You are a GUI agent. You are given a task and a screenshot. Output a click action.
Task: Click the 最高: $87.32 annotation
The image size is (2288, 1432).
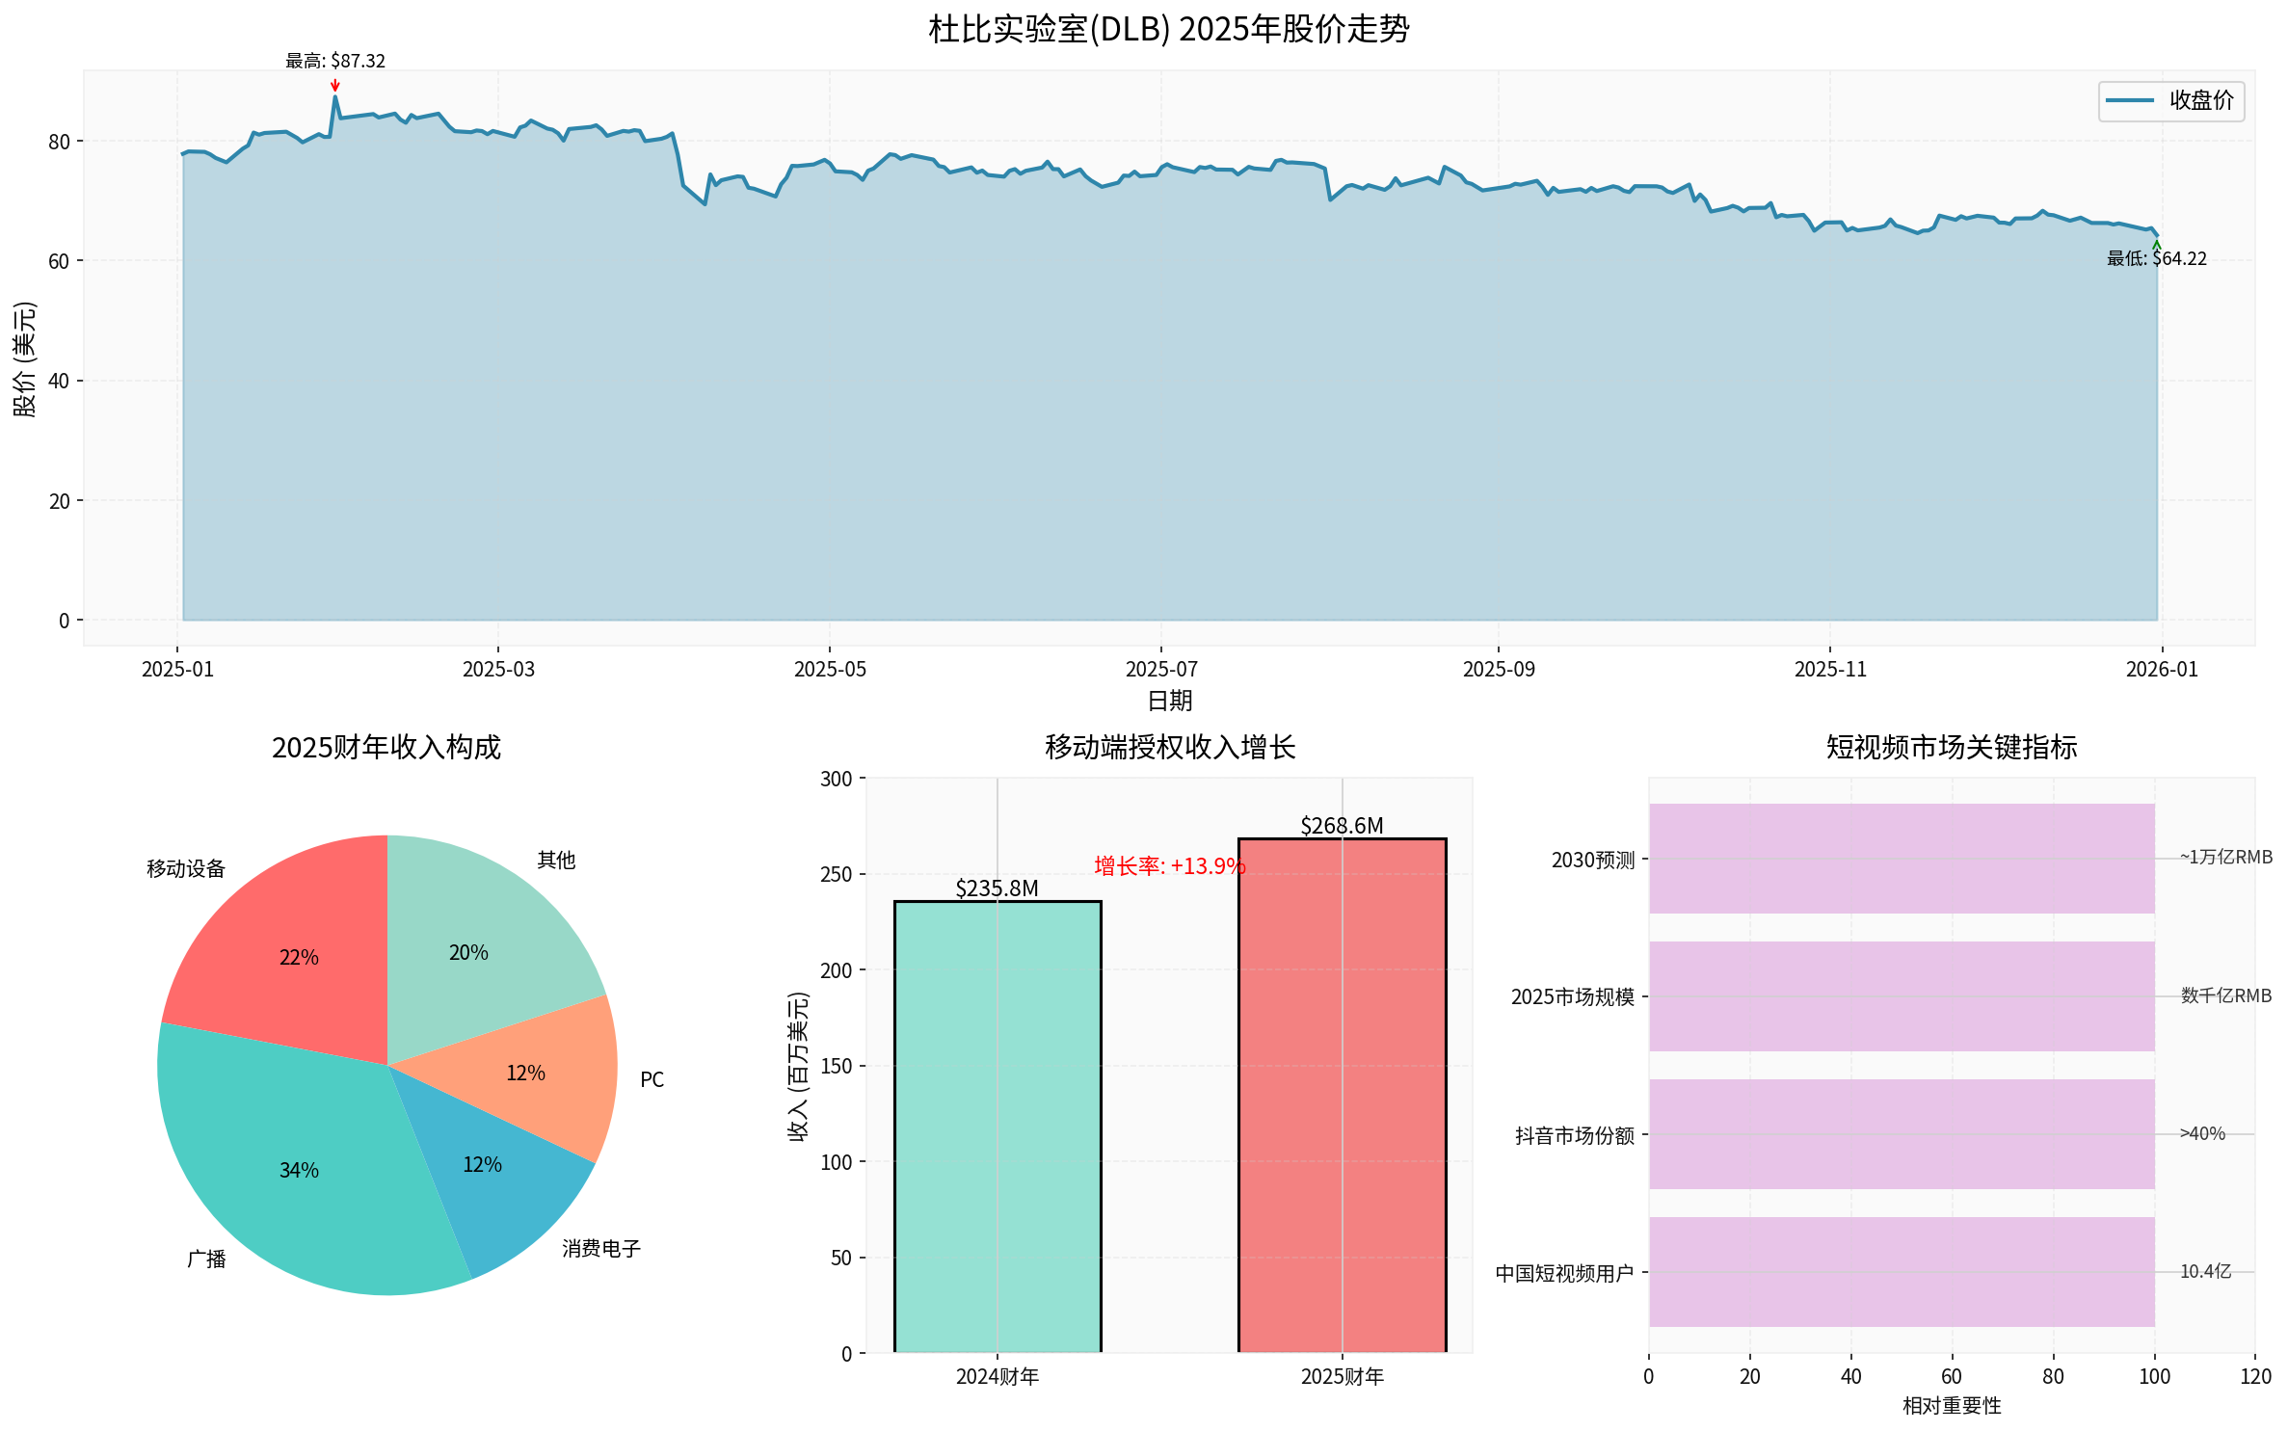[x=333, y=61]
